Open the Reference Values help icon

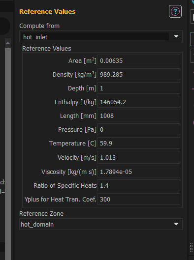point(175,11)
